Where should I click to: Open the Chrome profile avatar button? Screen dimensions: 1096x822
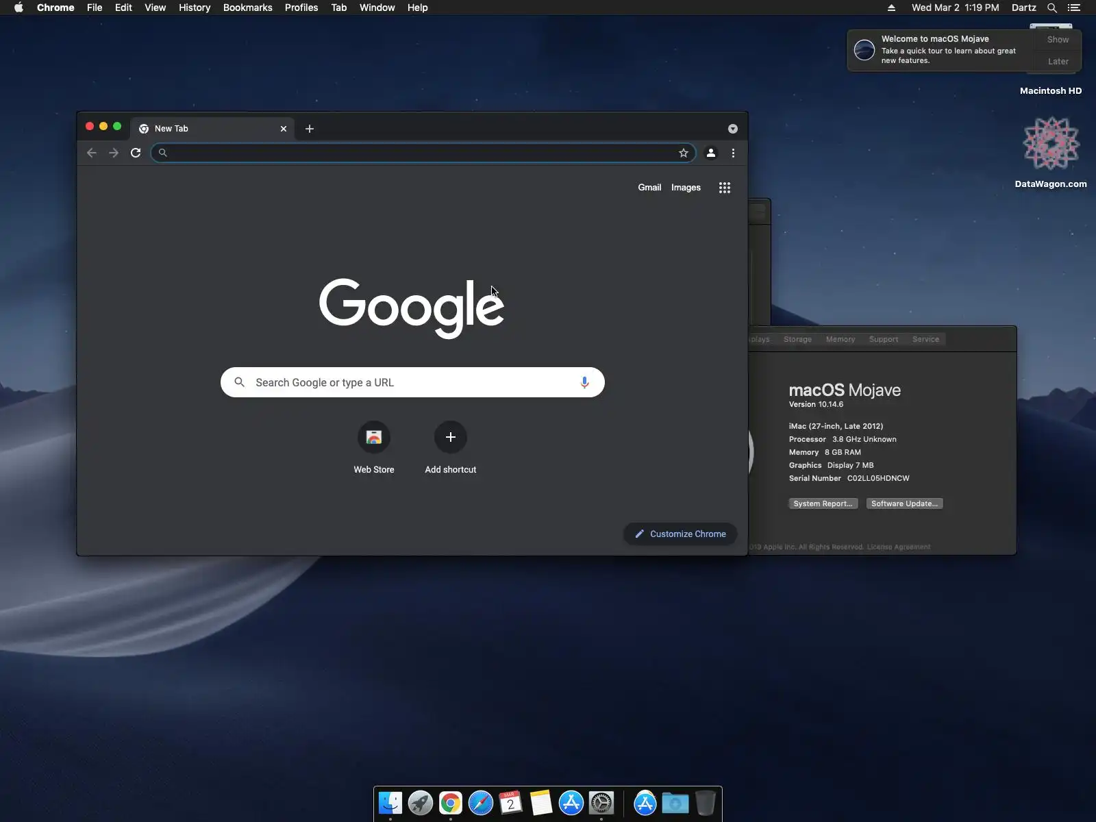tap(711, 153)
